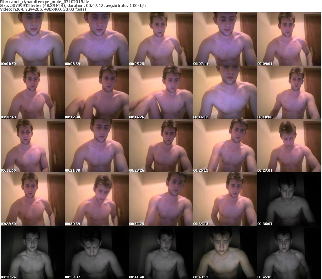Image resolution: width=322 pixels, height=279 pixels.
Task: Click the file name line in header
Action: point(45,2)
